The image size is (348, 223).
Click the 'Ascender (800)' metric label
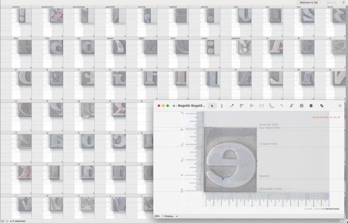pos(269,125)
